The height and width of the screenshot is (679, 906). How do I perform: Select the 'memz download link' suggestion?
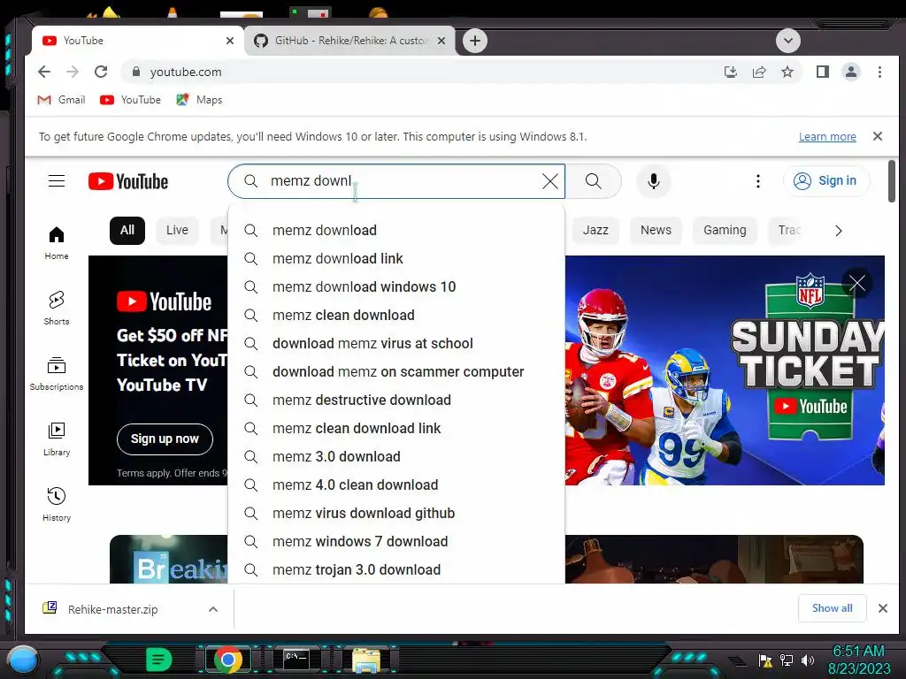tap(396, 259)
